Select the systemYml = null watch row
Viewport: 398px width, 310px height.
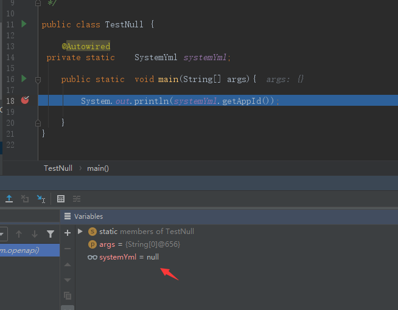coord(237,257)
